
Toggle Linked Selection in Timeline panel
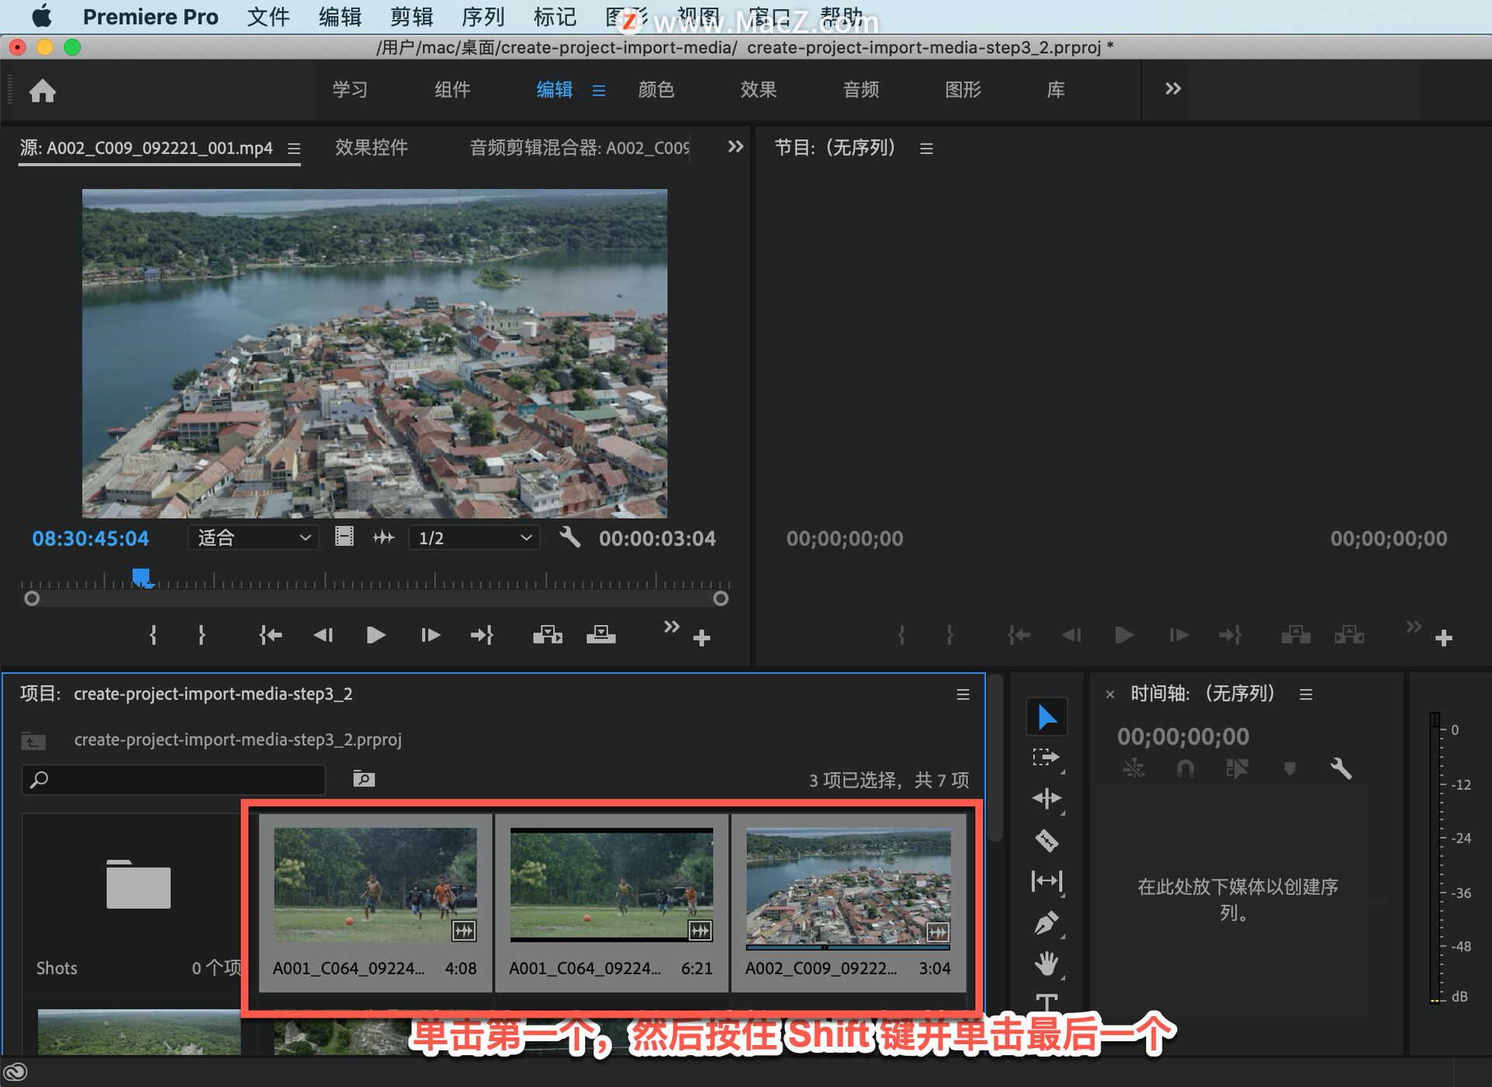point(1237,769)
